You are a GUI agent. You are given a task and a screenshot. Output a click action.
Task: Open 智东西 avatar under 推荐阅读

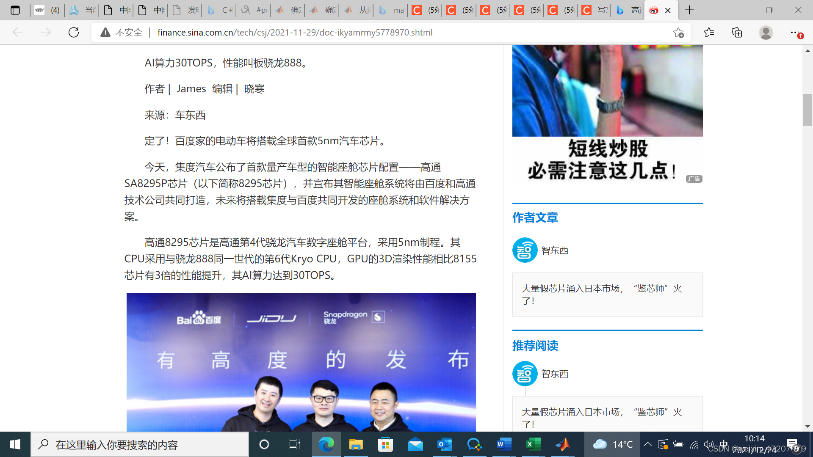click(x=525, y=374)
